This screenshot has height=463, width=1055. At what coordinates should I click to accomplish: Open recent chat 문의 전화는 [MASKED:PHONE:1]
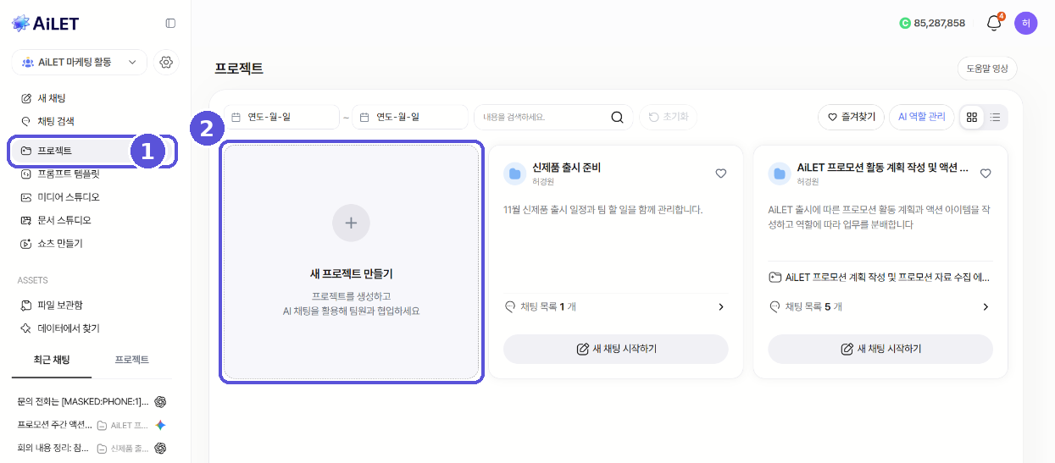pyautogui.click(x=83, y=401)
